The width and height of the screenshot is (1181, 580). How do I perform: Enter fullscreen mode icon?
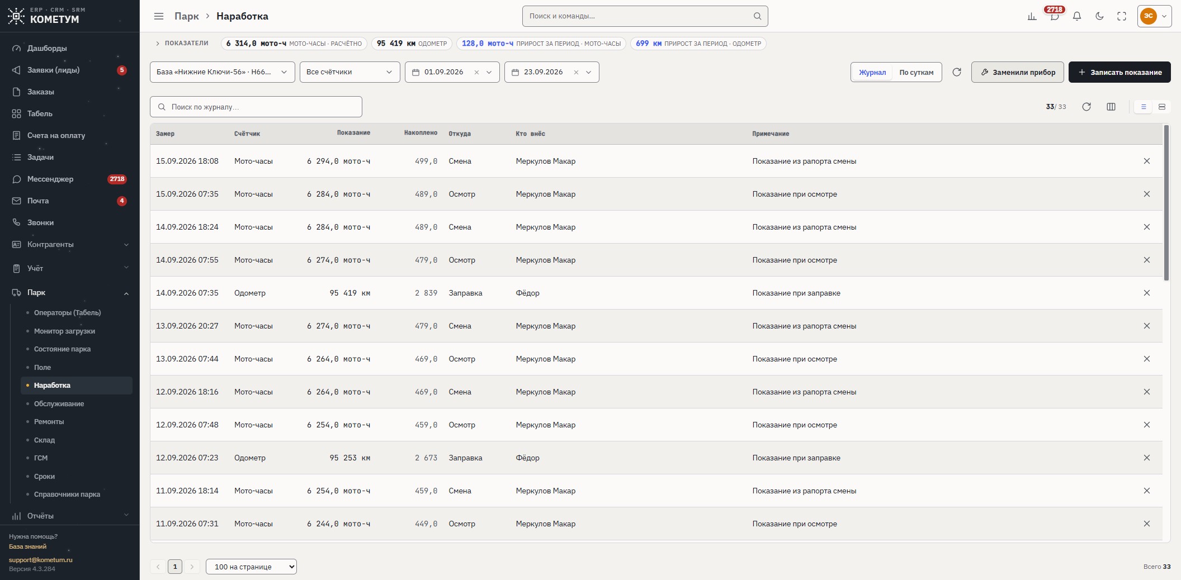click(1122, 16)
